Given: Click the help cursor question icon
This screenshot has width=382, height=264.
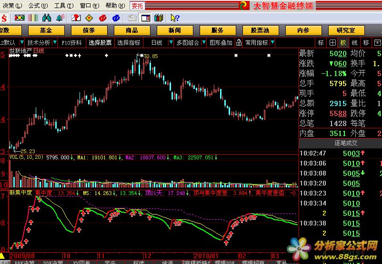Looking at the screenshot, I should pos(175,18).
